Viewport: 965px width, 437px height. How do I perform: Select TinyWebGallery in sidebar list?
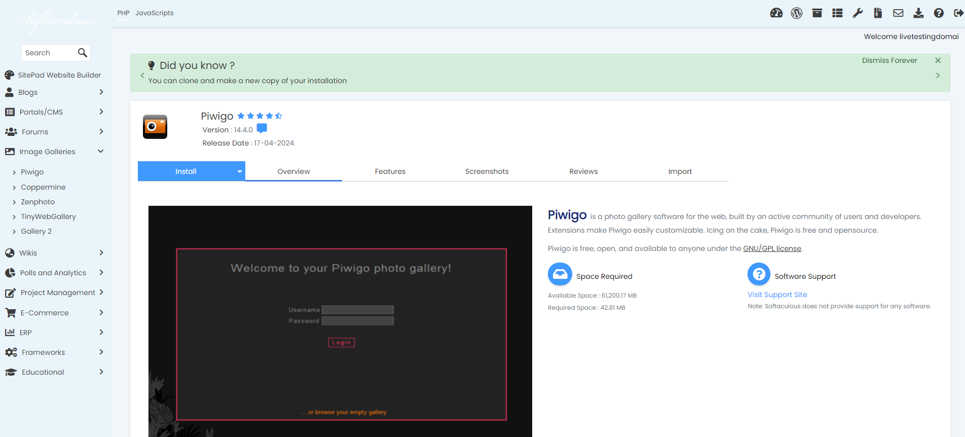coord(48,216)
